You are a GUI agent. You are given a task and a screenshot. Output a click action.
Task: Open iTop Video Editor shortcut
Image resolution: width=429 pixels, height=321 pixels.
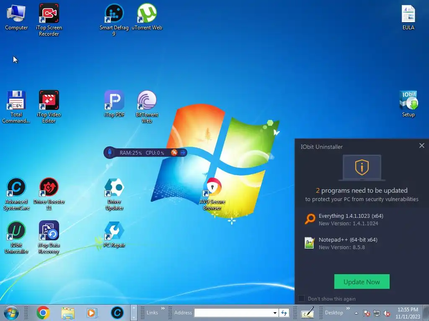[x=49, y=107]
